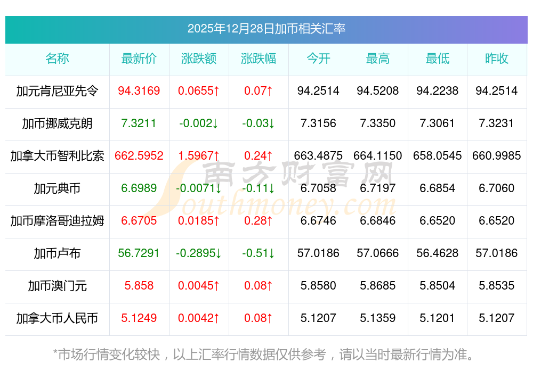Click the low value 5.1201
The width and height of the screenshot is (533, 371).
click(x=437, y=318)
